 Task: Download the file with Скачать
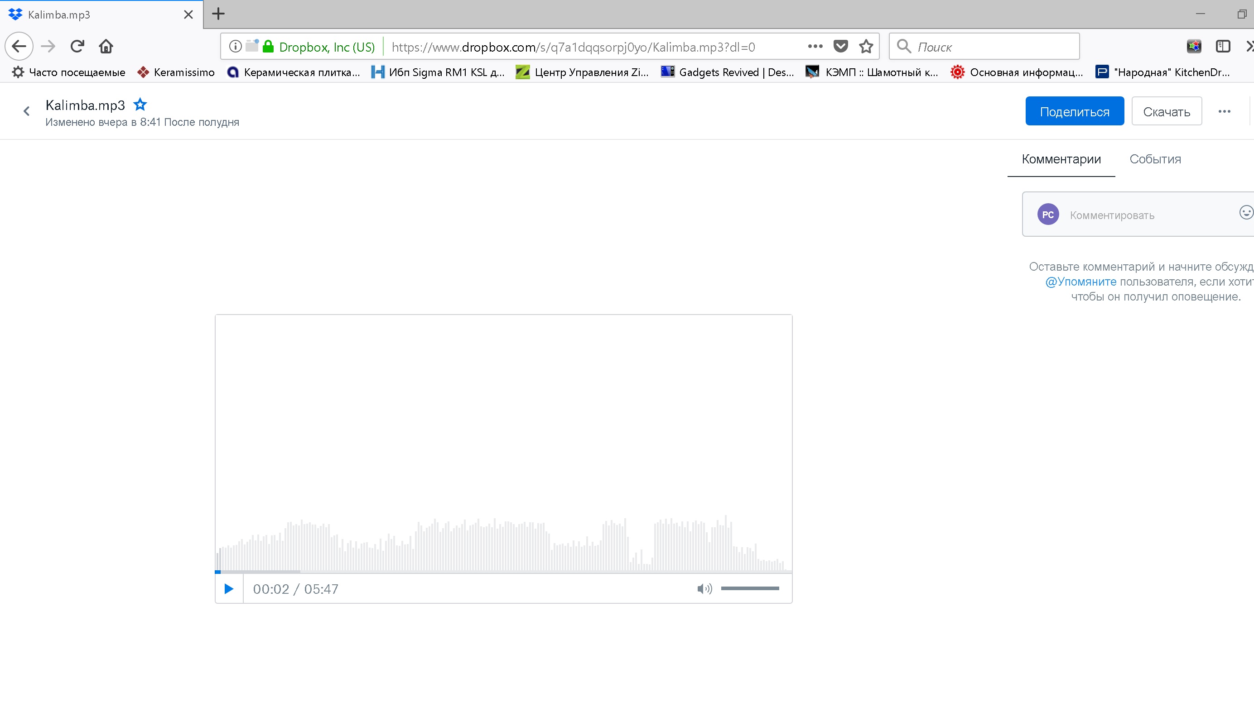coord(1167,112)
